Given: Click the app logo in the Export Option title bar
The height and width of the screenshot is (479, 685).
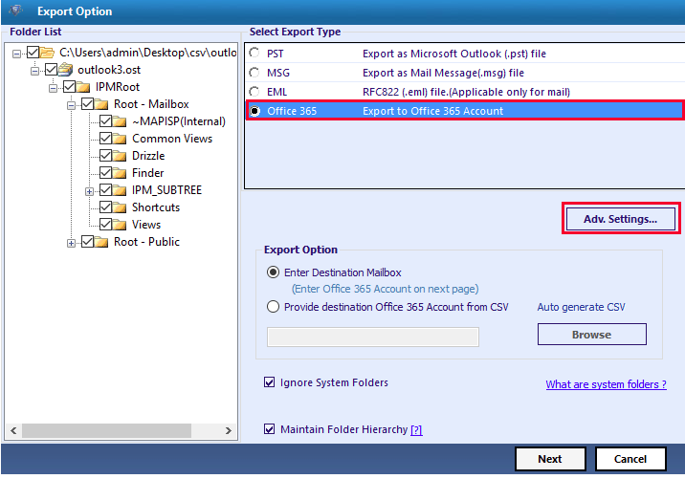Looking at the screenshot, I should (x=15, y=11).
